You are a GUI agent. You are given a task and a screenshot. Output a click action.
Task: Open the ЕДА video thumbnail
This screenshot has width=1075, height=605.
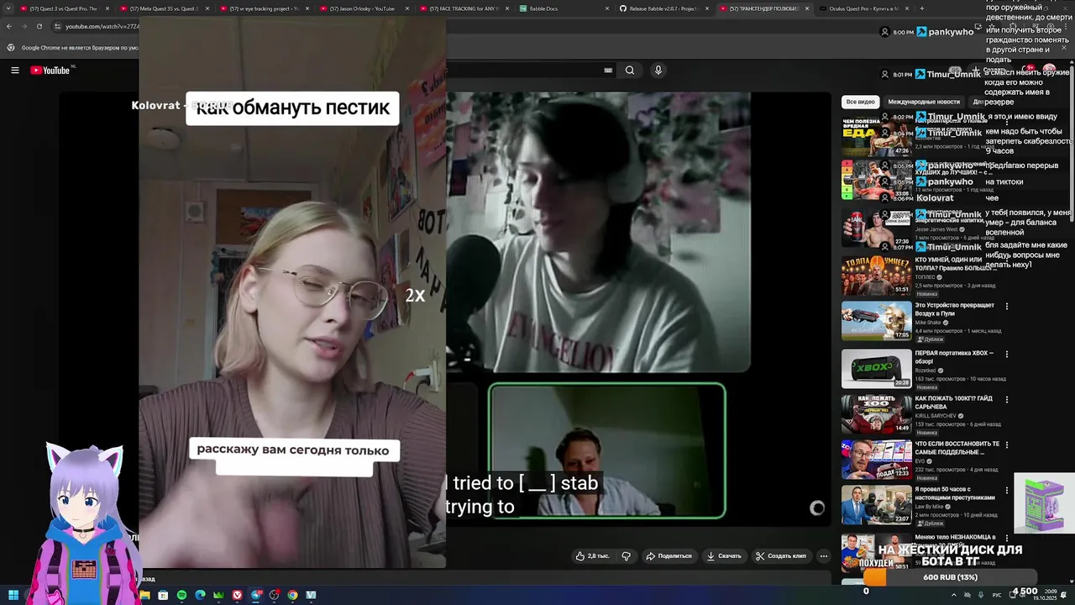tap(876, 136)
